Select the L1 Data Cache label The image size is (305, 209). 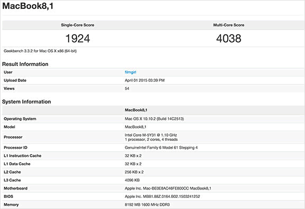(17, 164)
